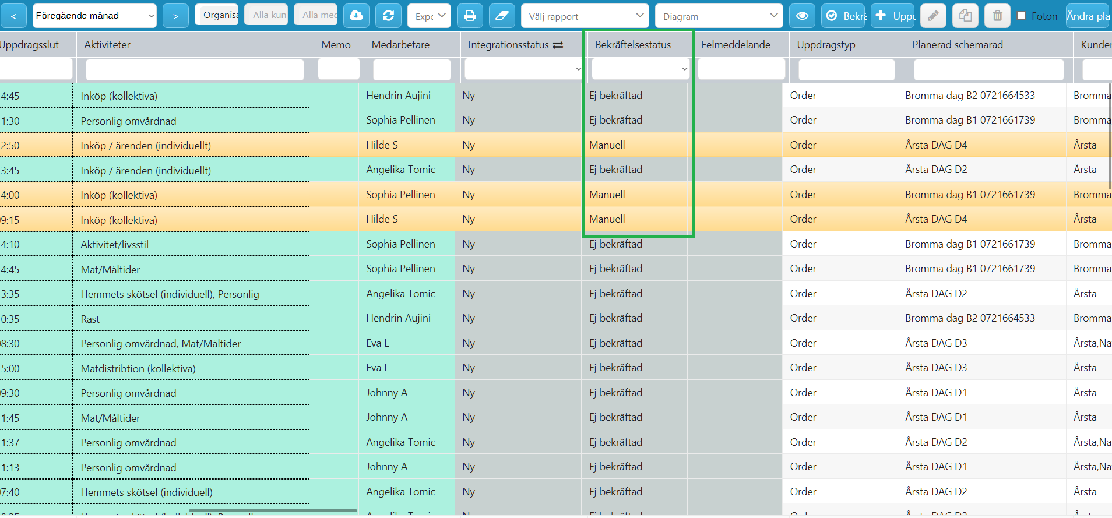1112x518 pixels.
Task: Open the Bekräftelsestatus filter dropdown
Action: (641, 69)
